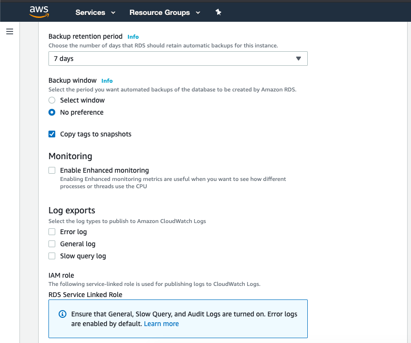Click the Backup window label
Screen dimensions: 411x343
72,80
